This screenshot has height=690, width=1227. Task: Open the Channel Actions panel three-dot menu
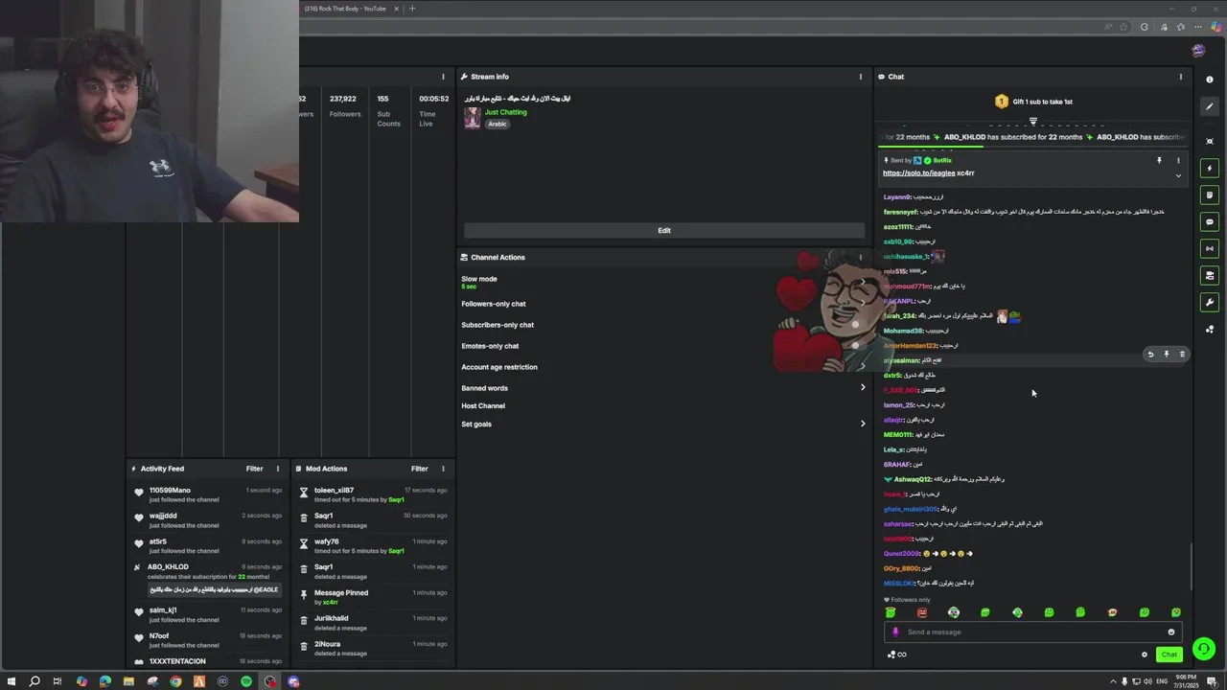point(860,257)
